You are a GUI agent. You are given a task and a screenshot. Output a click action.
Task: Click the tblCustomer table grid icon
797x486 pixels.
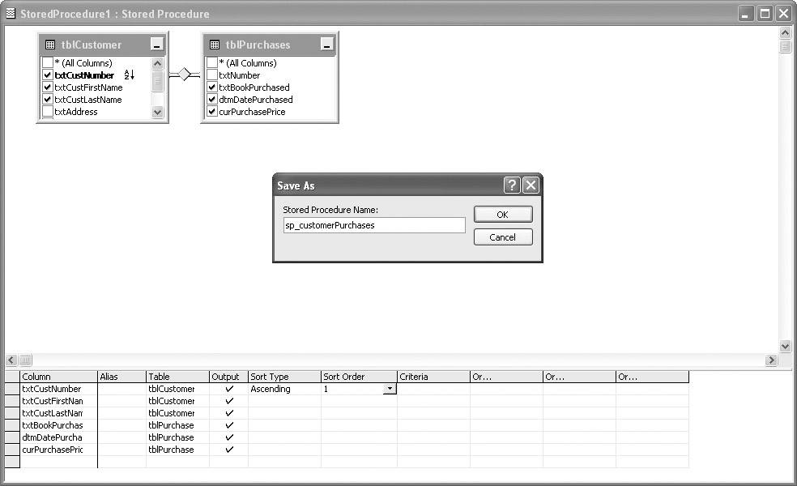pos(50,45)
